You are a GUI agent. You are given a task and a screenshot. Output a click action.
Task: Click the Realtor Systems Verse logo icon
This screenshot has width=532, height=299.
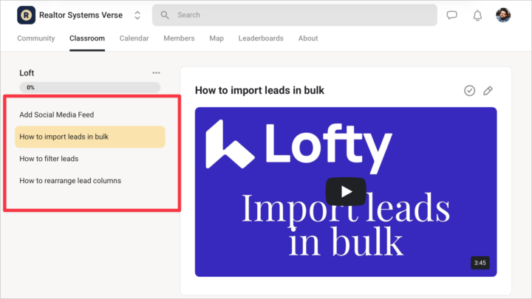click(26, 15)
